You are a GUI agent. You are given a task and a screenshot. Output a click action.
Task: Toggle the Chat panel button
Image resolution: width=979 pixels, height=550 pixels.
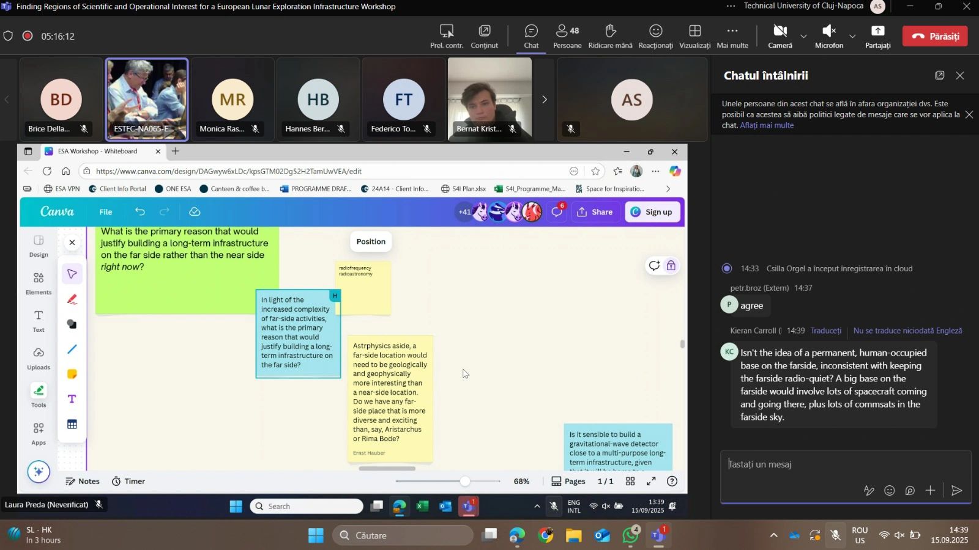click(531, 36)
